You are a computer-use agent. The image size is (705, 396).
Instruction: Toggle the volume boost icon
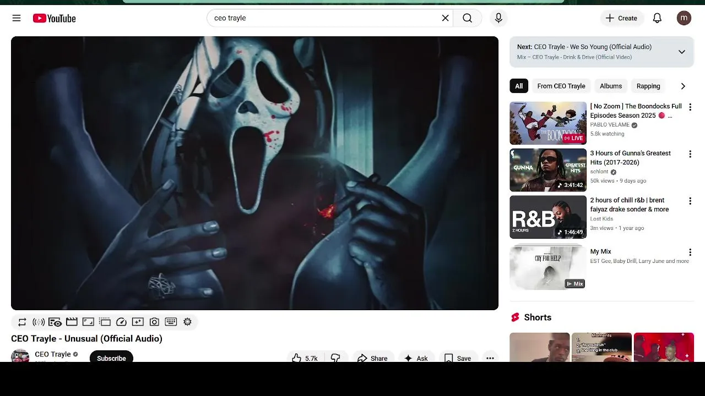(39, 322)
